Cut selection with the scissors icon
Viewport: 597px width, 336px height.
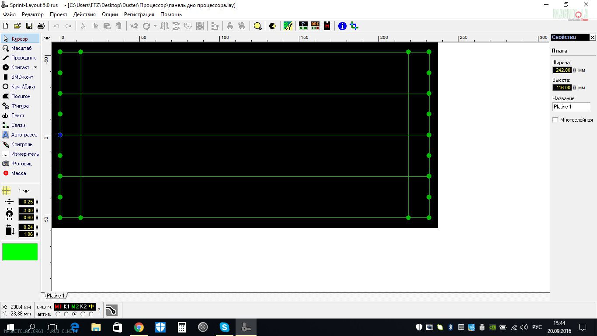coord(83,26)
